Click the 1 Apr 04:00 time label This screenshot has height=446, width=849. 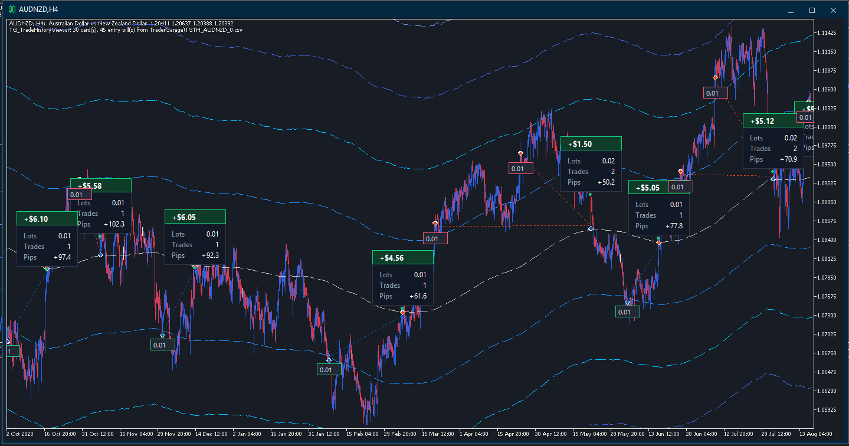point(474,432)
